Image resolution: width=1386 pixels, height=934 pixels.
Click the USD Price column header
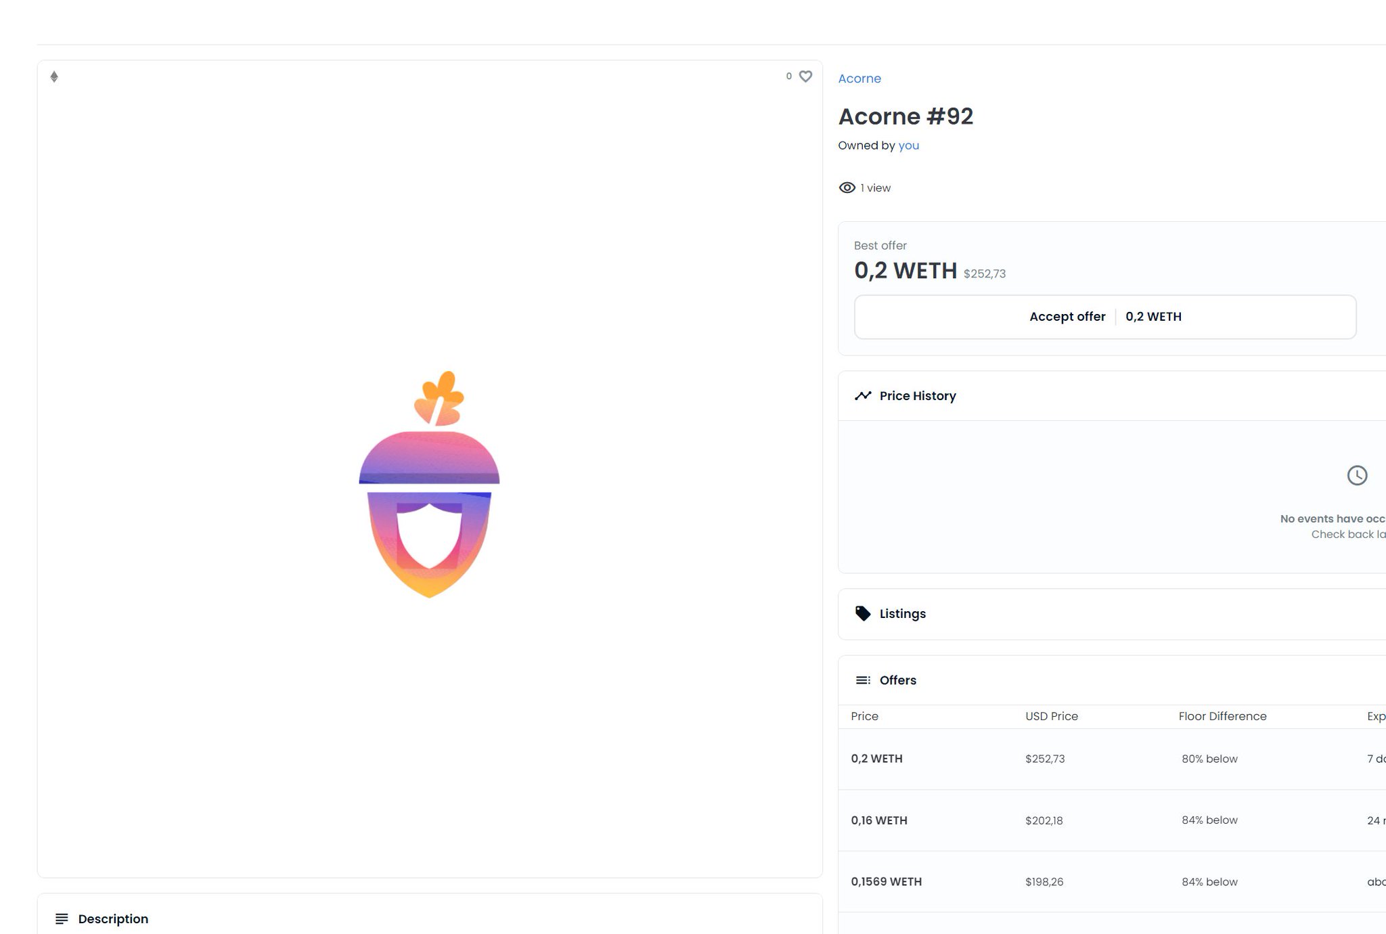click(x=1051, y=716)
